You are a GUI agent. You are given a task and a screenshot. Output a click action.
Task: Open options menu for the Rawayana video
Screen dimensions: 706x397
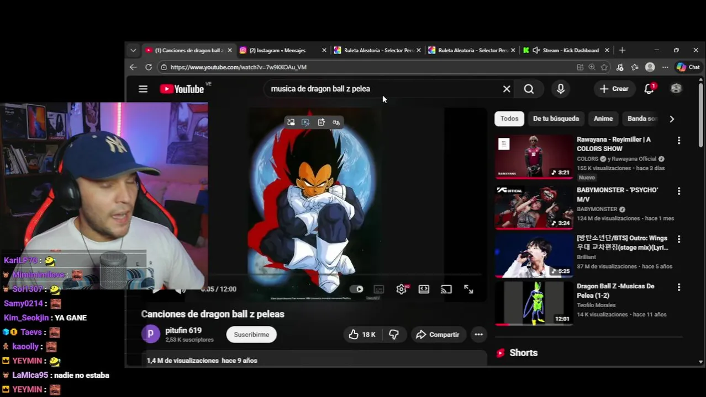tap(679, 141)
